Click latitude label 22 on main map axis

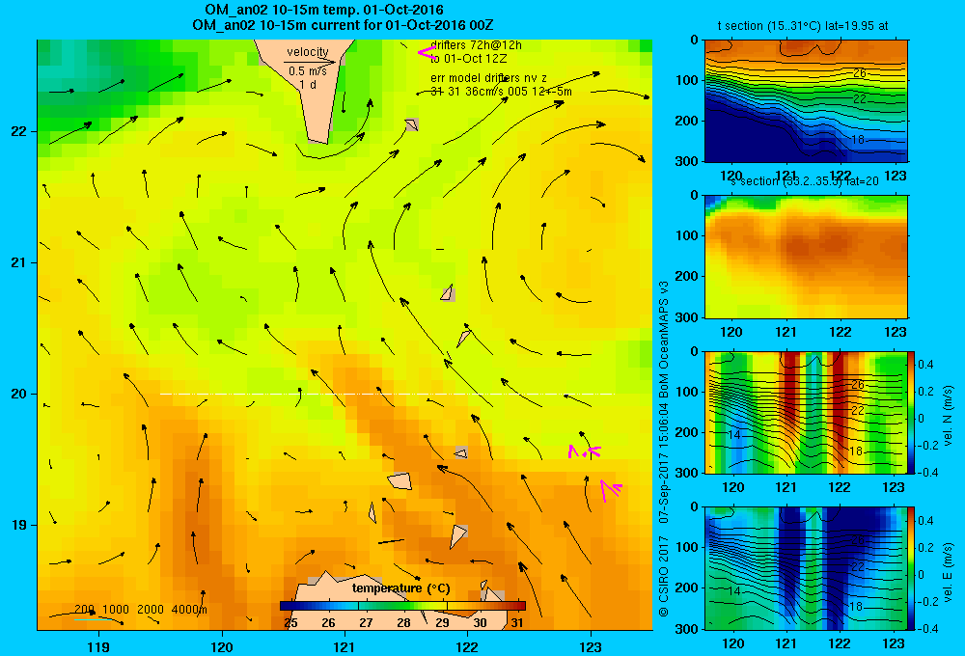click(17, 132)
